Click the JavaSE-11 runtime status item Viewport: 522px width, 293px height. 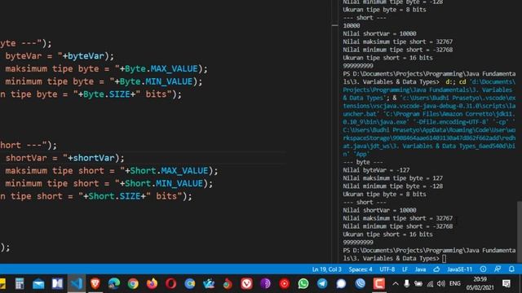pyautogui.click(x=459, y=269)
